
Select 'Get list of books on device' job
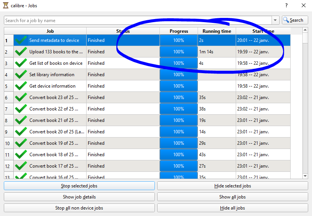[x=56, y=63]
